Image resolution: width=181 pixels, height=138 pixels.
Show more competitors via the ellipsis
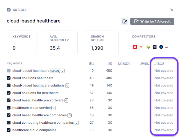166,47
